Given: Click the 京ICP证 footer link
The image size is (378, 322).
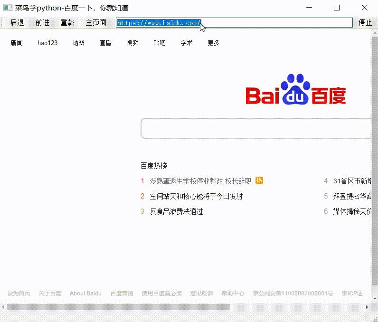Looking at the screenshot, I should pos(352,294).
